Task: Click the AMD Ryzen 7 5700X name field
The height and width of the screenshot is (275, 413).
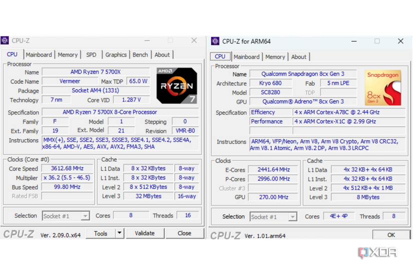Action: point(96,72)
